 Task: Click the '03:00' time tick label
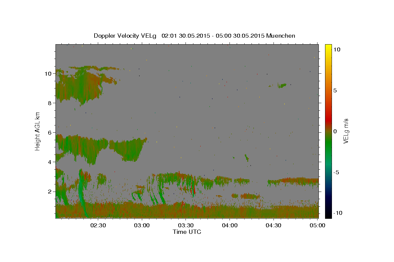pyautogui.click(x=142, y=225)
